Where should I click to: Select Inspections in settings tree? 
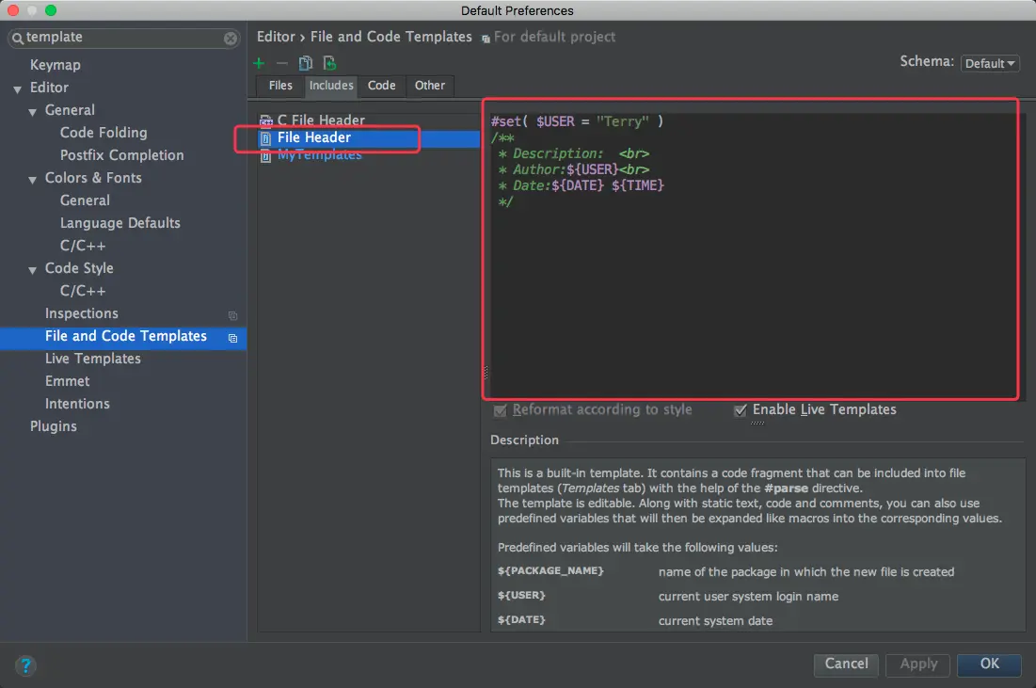81,313
